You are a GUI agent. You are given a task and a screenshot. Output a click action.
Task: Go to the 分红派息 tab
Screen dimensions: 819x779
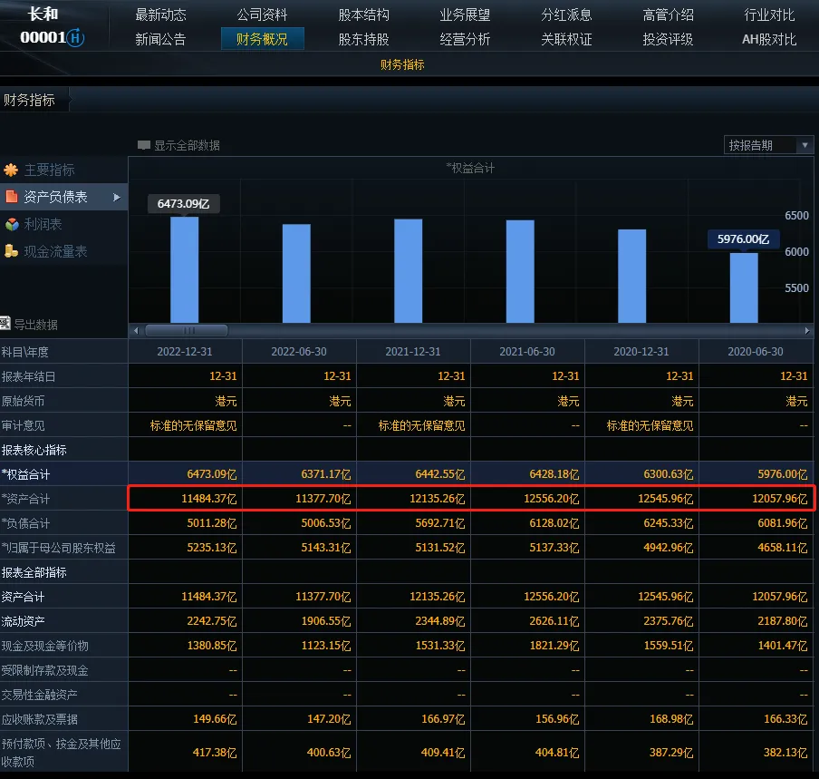pos(566,15)
